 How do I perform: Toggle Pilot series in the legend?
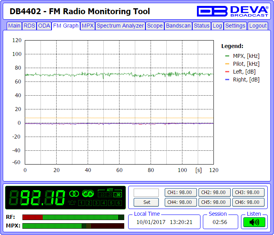[x=243, y=64]
